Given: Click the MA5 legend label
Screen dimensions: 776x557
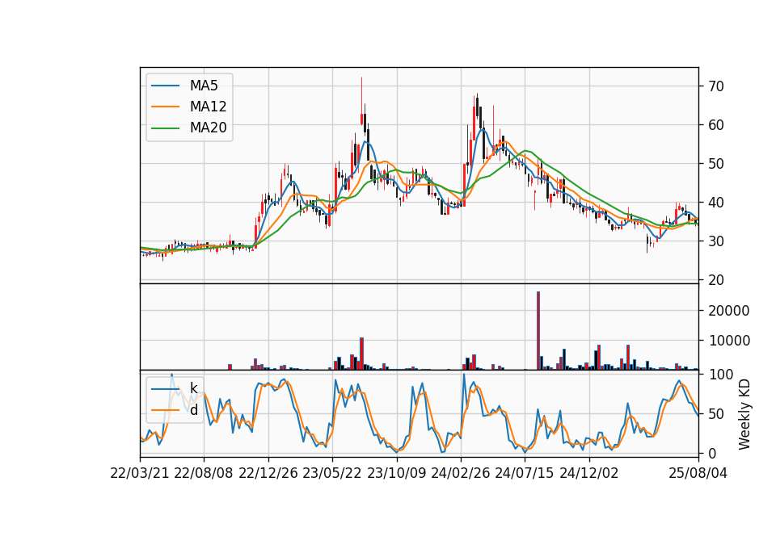Looking at the screenshot, I should 204,86.
